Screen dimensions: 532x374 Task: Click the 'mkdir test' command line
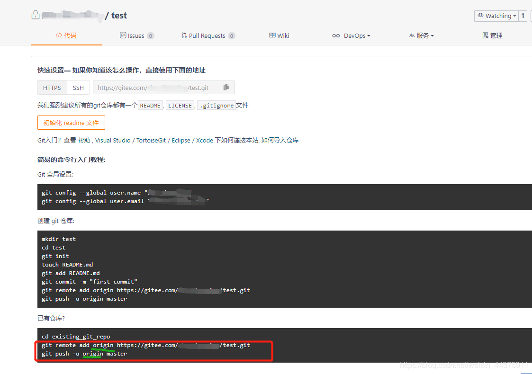tap(59, 239)
